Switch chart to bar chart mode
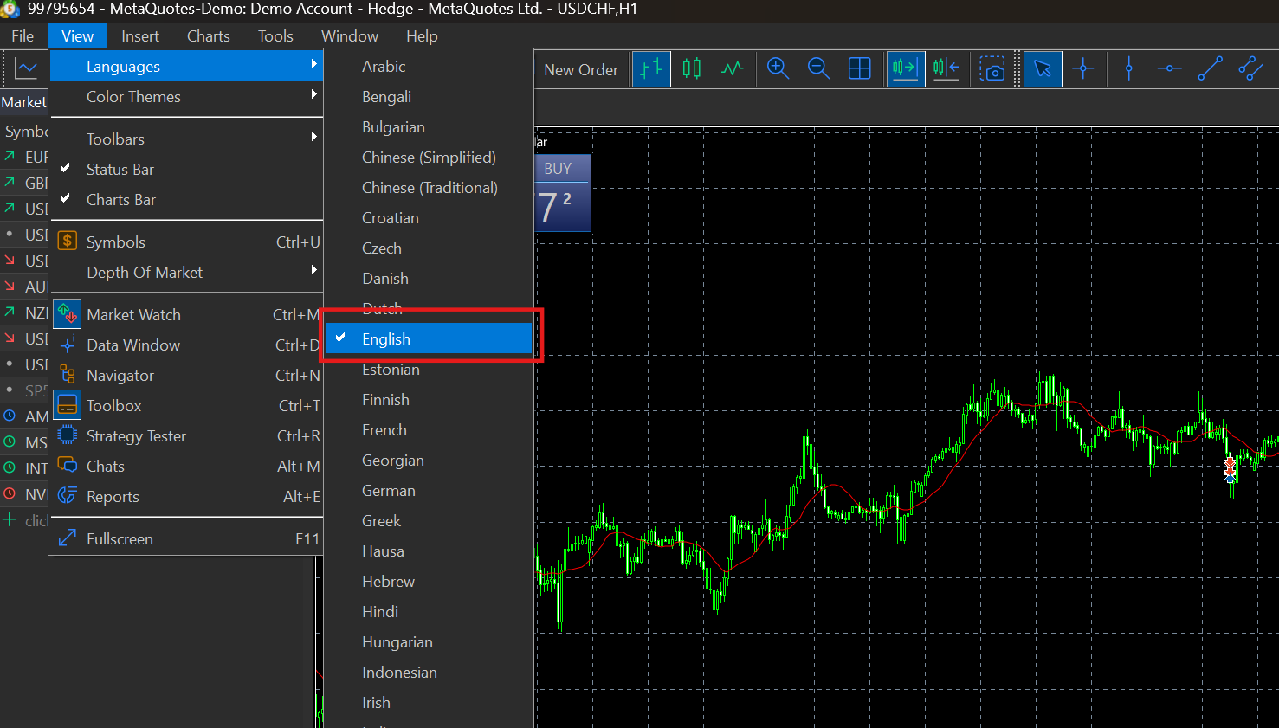The height and width of the screenshot is (728, 1279). (x=651, y=68)
